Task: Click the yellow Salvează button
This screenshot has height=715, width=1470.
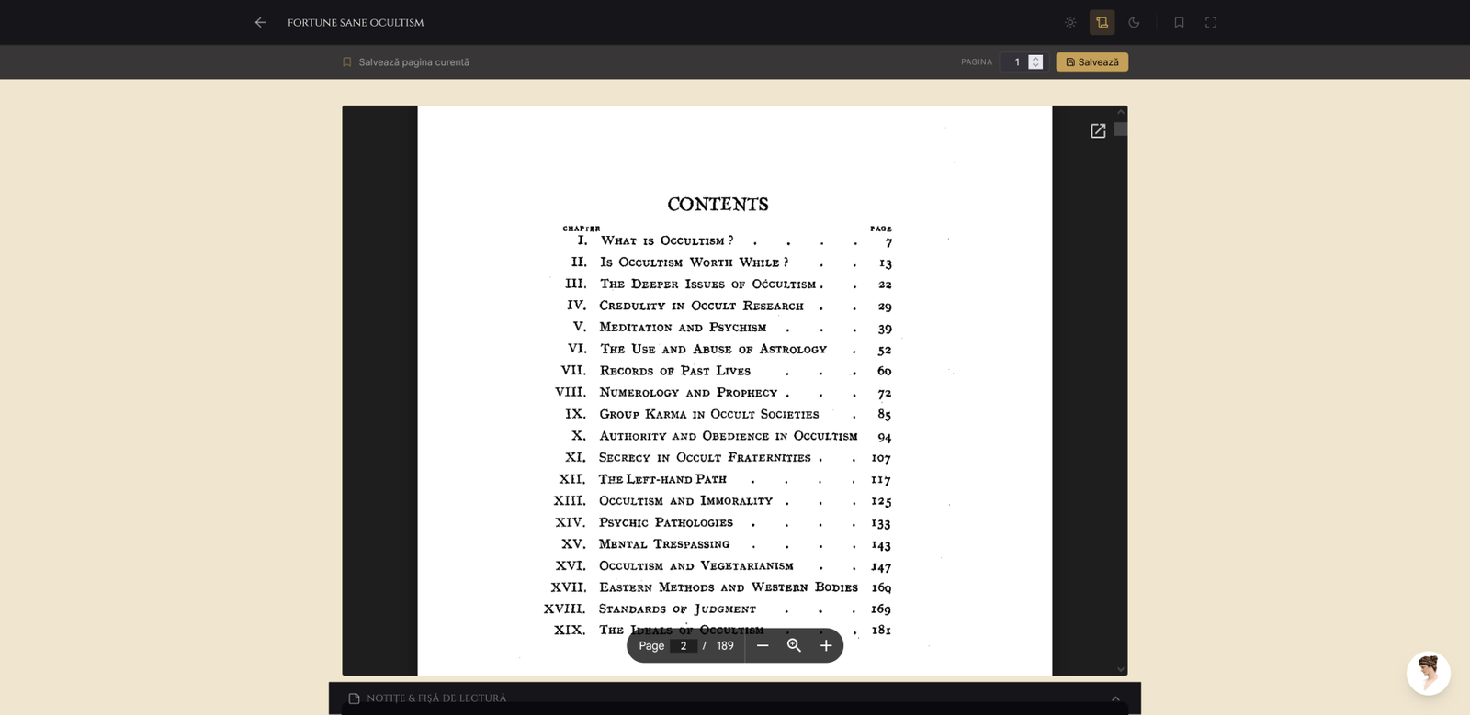Action: coord(1092,62)
